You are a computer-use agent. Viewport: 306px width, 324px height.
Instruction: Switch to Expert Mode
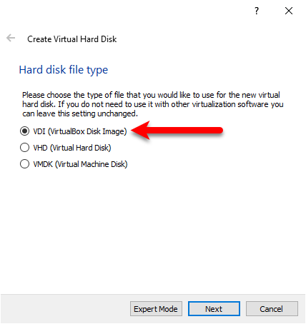click(156, 309)
